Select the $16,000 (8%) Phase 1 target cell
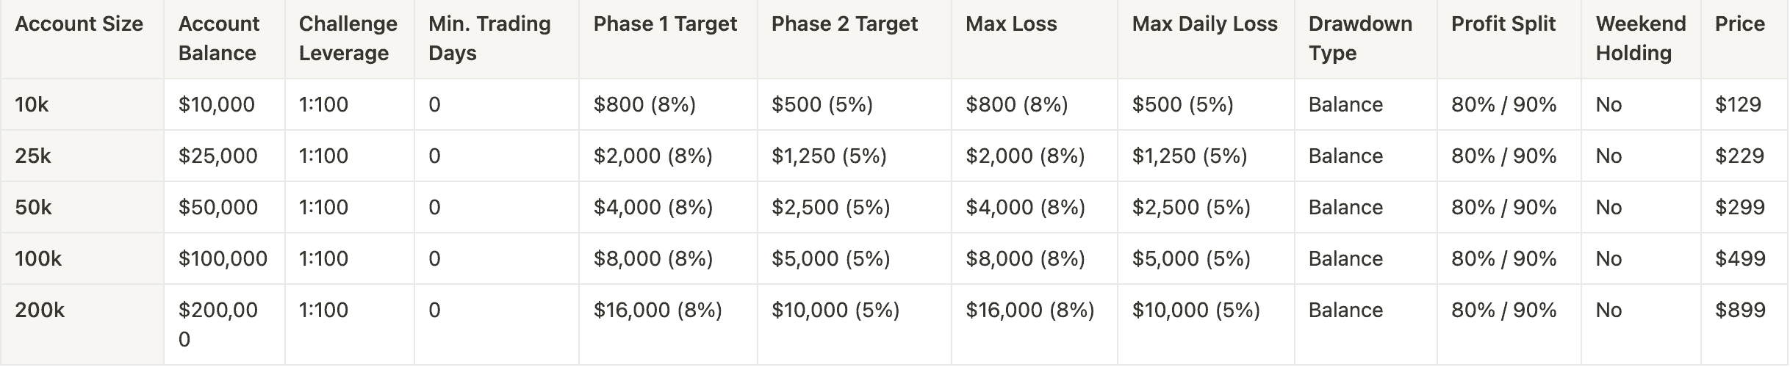 click(658, 310)
